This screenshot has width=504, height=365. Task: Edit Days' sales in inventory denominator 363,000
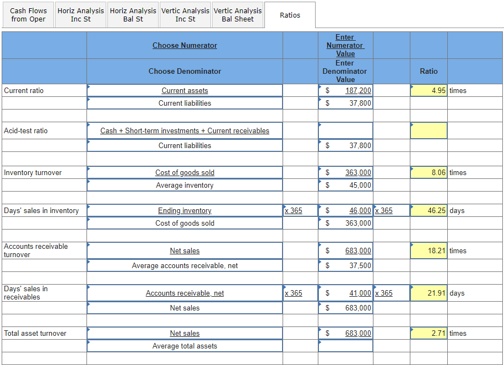tap(345, 223)
